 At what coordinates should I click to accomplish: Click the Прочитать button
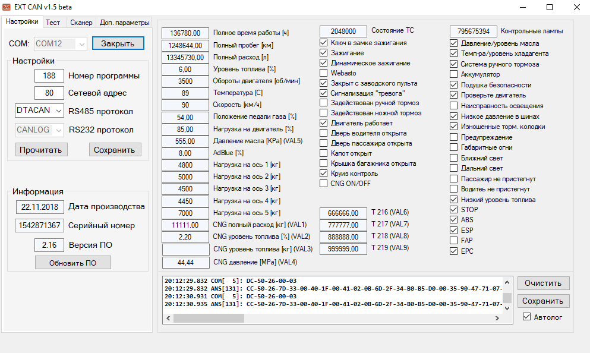pos(41,150)
